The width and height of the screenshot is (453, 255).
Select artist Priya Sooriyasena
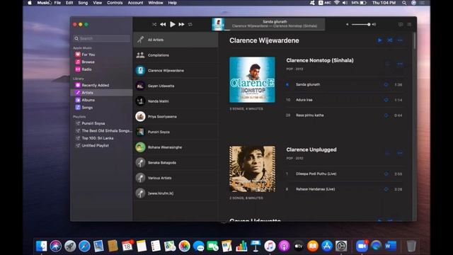tap(176, 116)
